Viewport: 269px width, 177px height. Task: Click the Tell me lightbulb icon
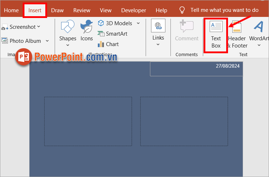[x=182, y=10]
